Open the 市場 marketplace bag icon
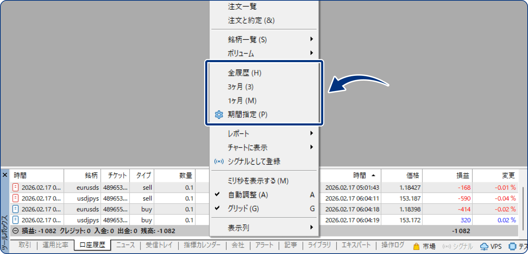The width and height of the screenshot is (528, 254). click(416, 245)
